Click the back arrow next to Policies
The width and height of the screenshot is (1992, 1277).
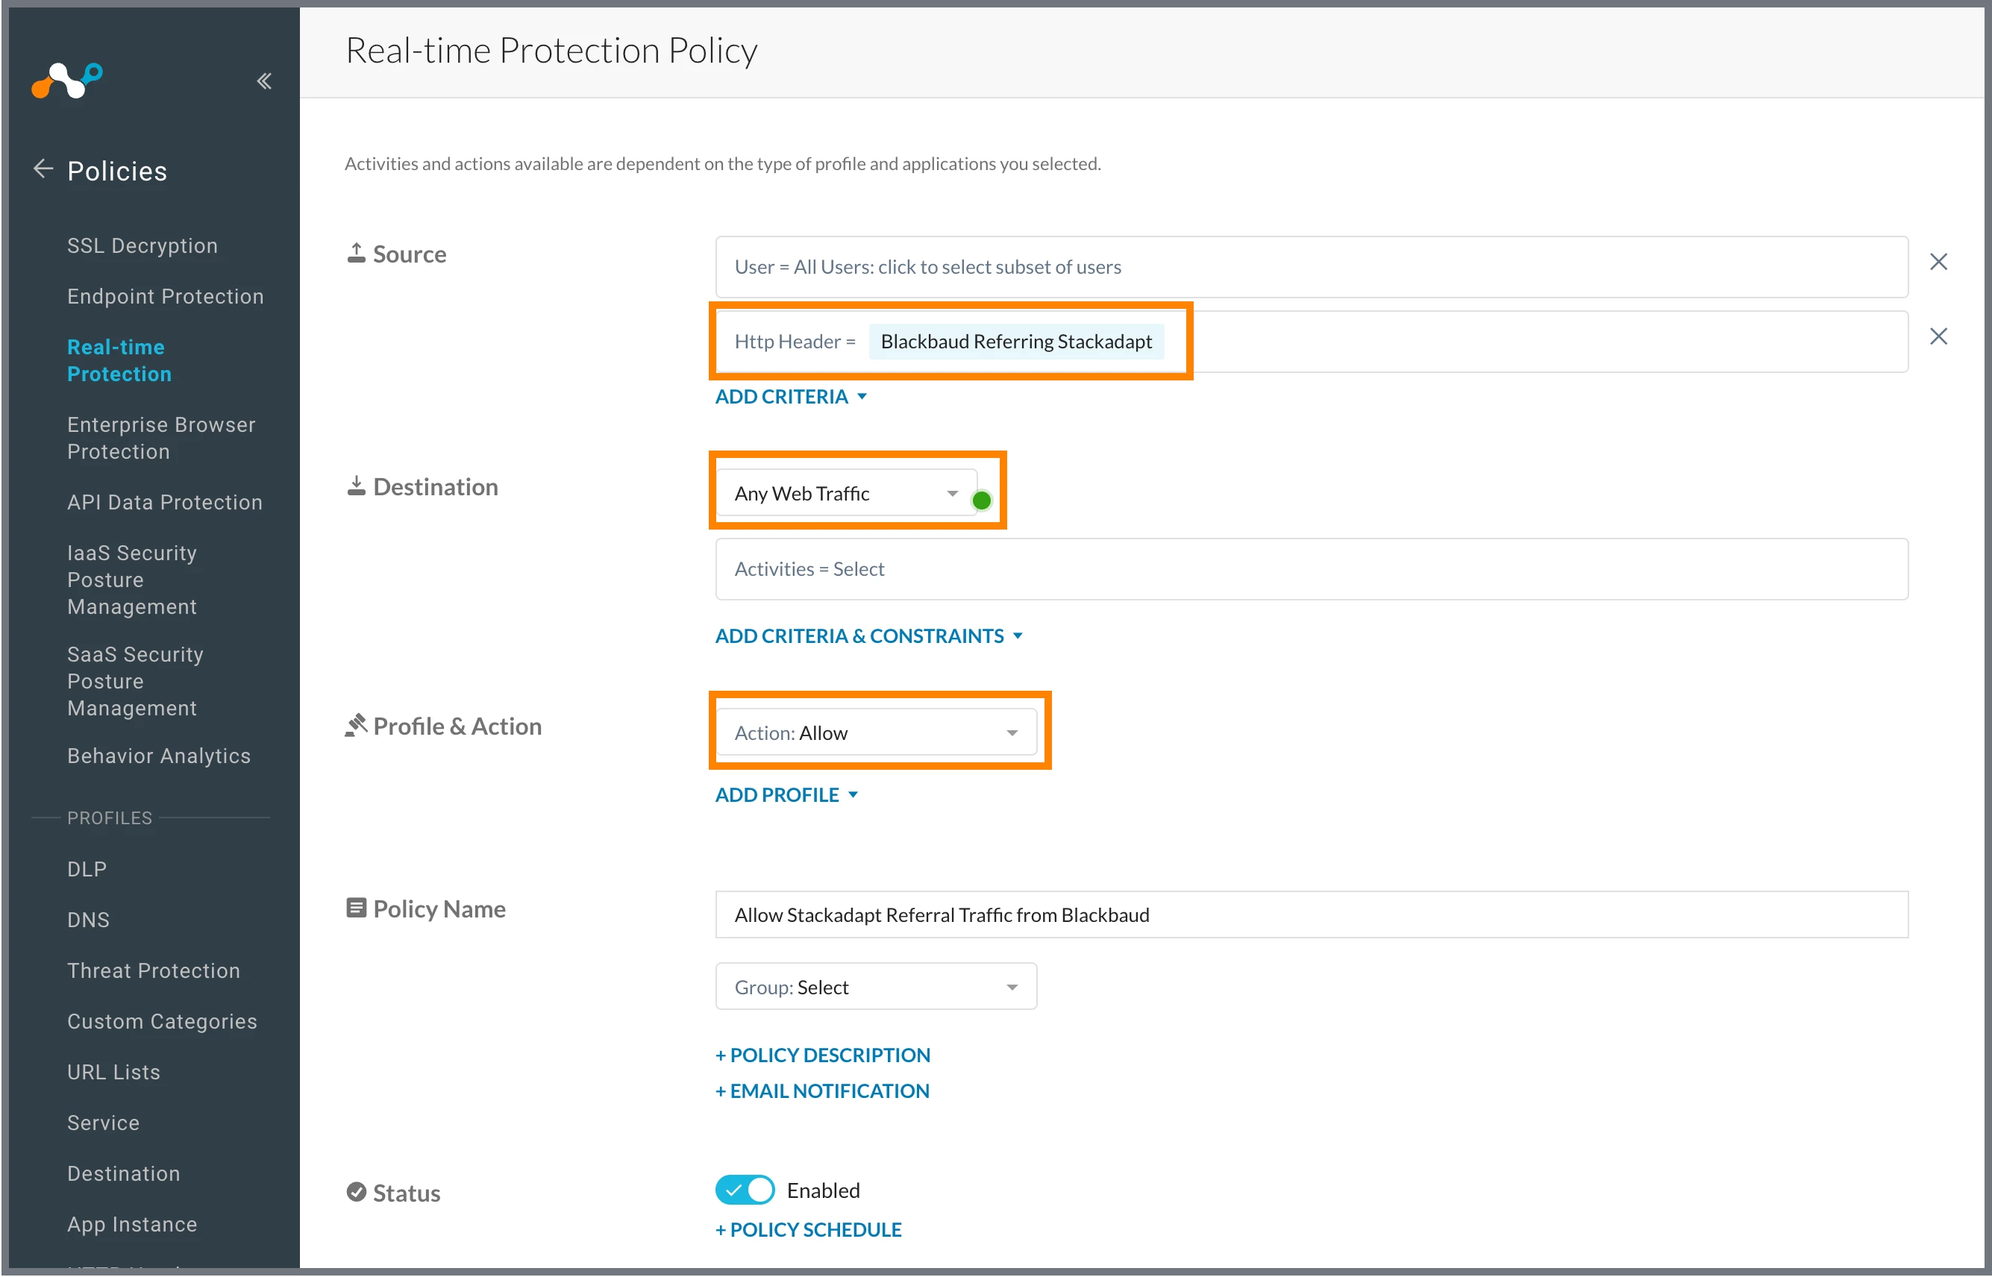tap(43, 169)
